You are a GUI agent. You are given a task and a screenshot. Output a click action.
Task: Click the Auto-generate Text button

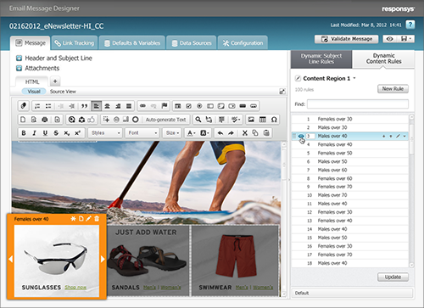(x=165, y=120)
